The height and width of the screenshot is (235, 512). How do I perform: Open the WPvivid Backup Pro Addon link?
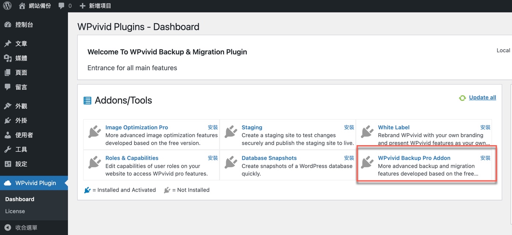point(414,158)
